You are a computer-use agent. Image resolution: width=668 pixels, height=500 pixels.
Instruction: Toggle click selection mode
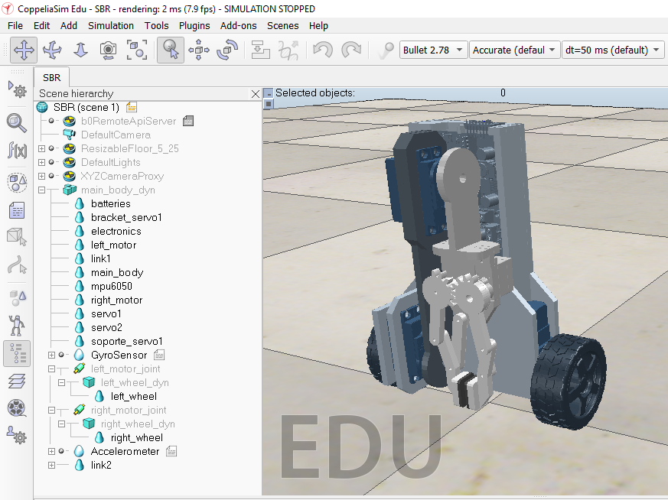click(x=171, y=50)
